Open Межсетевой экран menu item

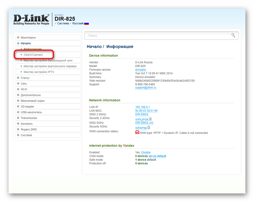pos(48,101)
